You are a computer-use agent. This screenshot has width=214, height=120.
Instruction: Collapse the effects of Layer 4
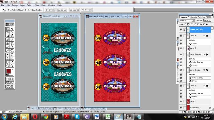[x=204, y=36]
